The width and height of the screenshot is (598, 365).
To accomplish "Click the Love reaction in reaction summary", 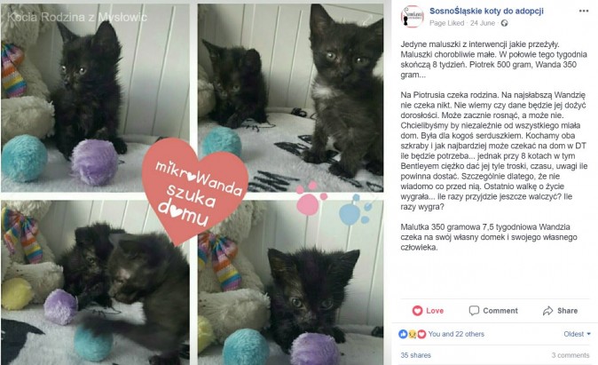I will (x=421, y=334).
